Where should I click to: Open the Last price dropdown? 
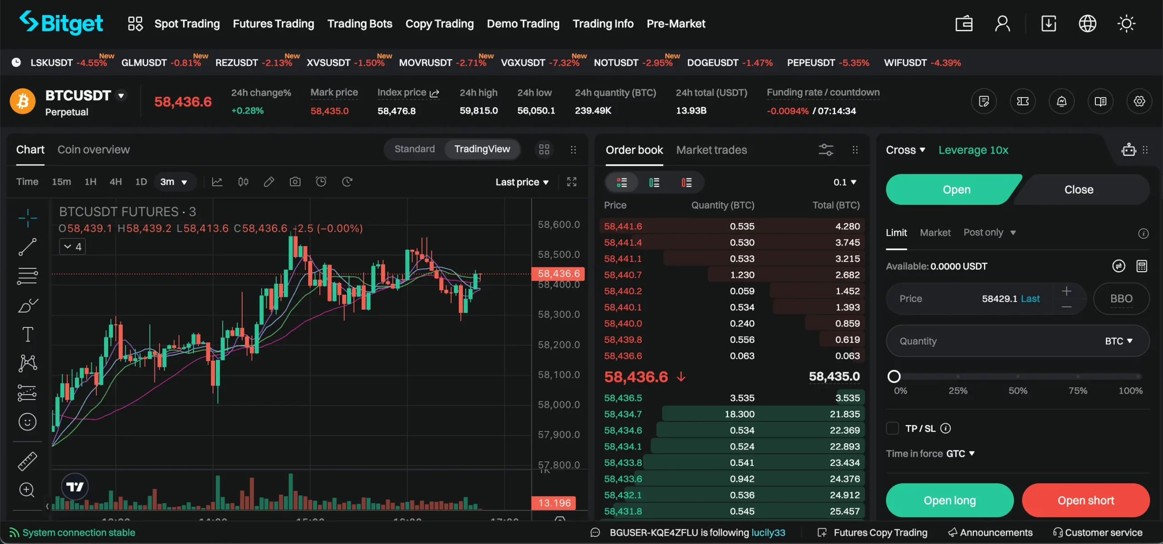click(x=522, y=182)
